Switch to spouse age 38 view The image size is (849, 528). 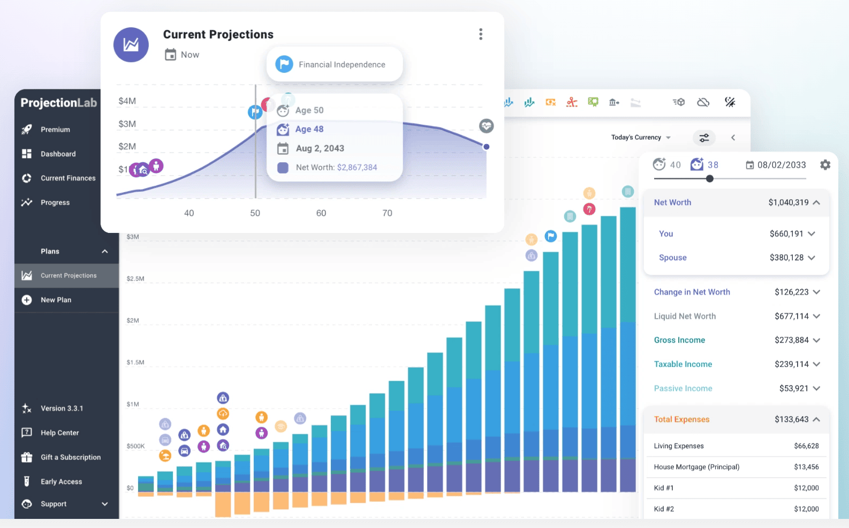click(x=704, y=165)
